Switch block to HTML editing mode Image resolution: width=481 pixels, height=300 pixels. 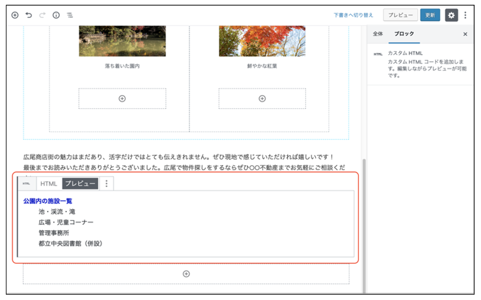point(48,184)
